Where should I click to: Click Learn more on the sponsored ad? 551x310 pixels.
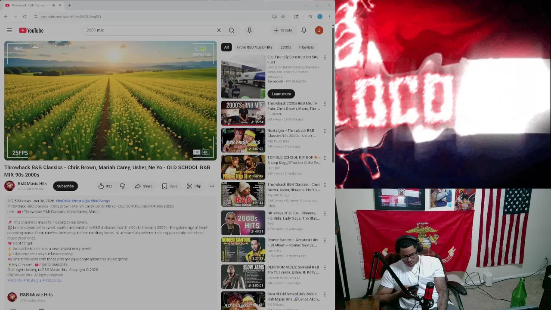point(281,94)
